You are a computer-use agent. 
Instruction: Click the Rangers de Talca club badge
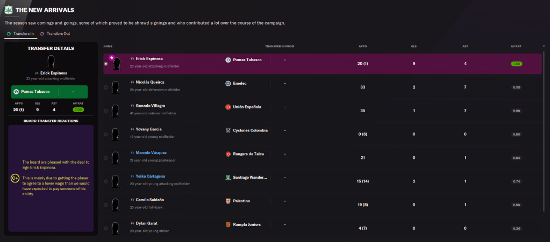[x=228, y=154]
